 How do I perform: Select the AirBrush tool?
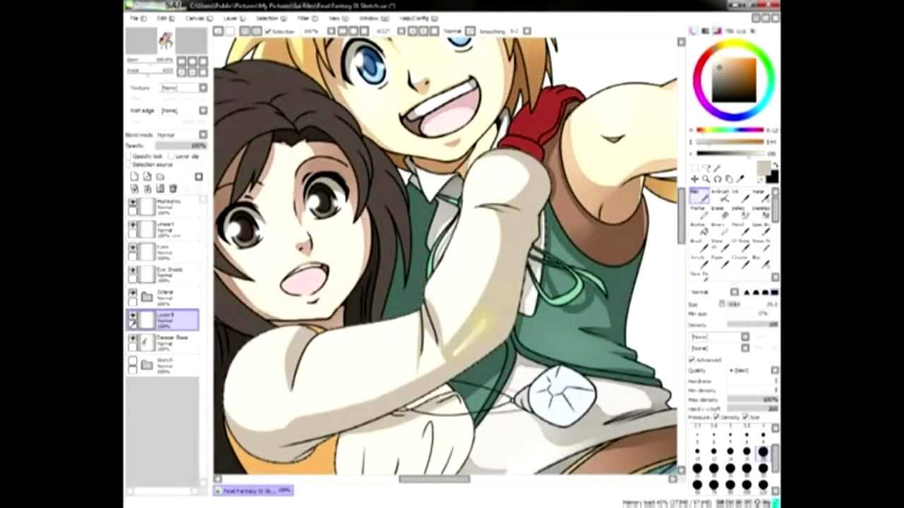720,196
